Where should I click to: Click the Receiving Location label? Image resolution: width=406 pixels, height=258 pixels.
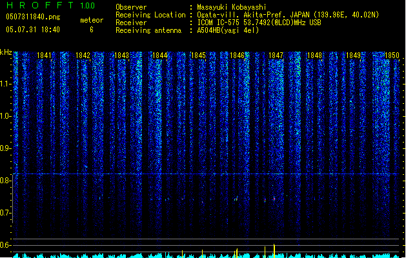[x=150, y=15]
